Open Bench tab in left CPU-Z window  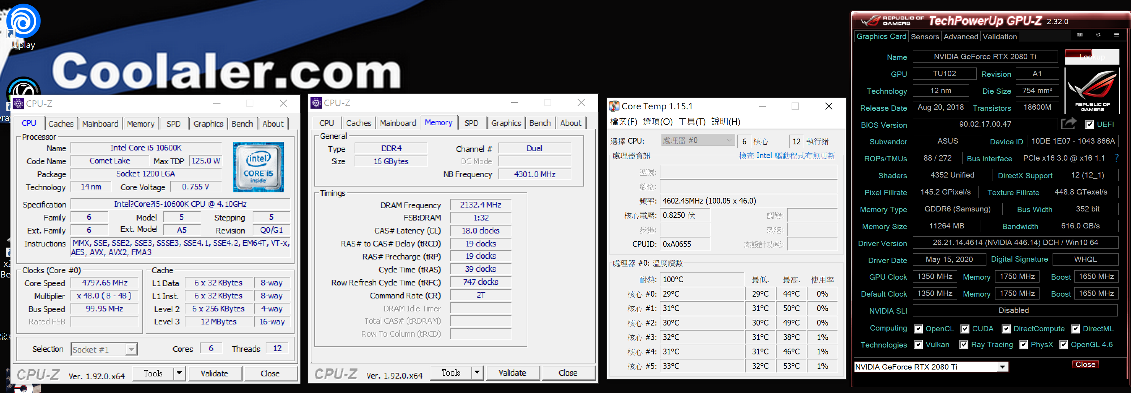click(242, 124)
